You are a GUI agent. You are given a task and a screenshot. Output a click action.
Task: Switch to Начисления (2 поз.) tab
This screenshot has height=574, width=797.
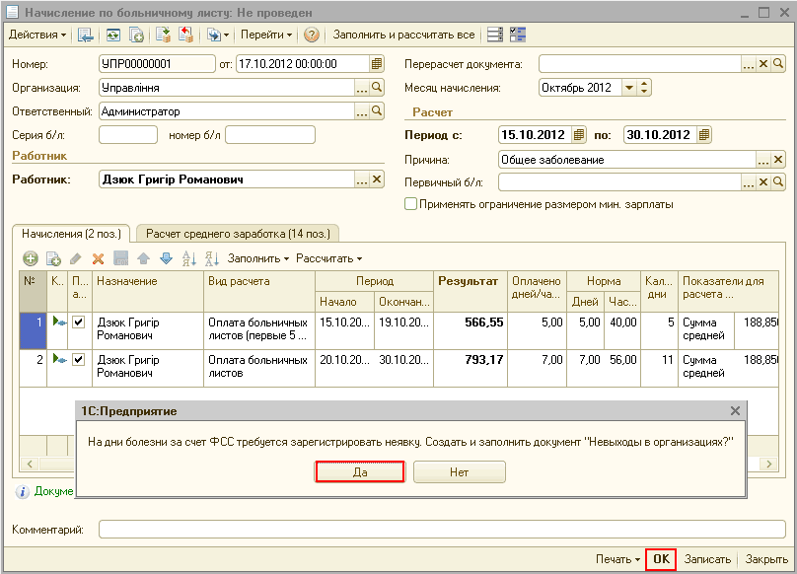pos(71,234)
